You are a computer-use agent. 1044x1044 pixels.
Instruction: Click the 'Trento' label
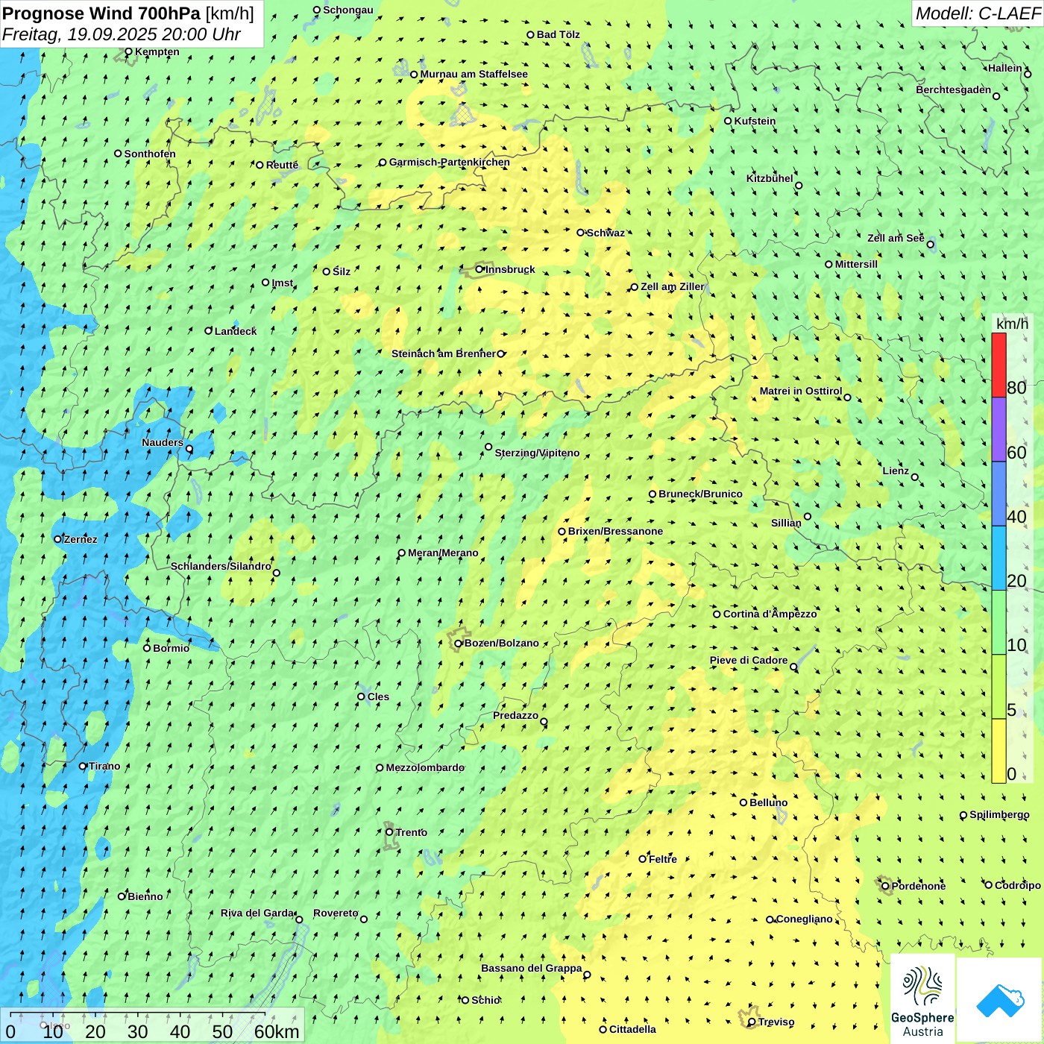point(412,832)
